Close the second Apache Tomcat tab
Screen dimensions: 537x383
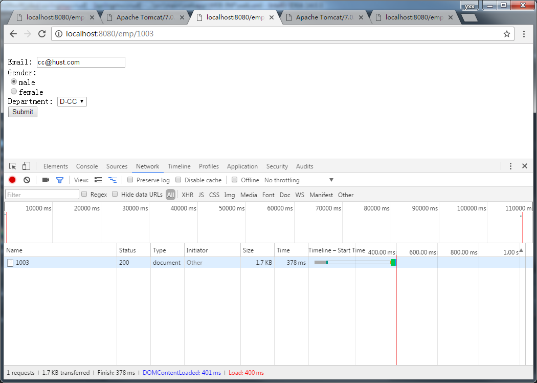point(361,17)
